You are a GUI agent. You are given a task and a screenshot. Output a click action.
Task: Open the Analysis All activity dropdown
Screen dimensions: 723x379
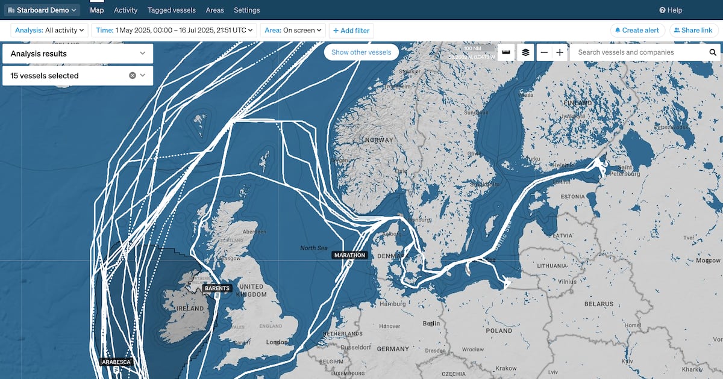coord(49,30)
